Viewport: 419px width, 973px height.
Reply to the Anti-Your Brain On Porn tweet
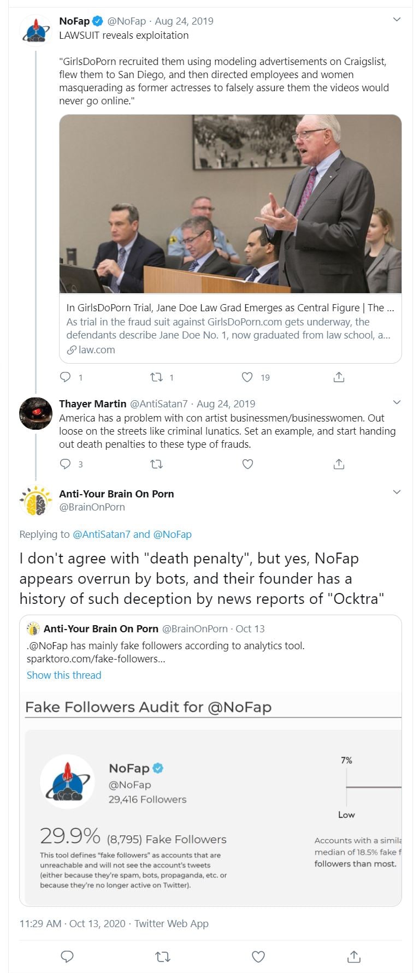click(67, 957)
